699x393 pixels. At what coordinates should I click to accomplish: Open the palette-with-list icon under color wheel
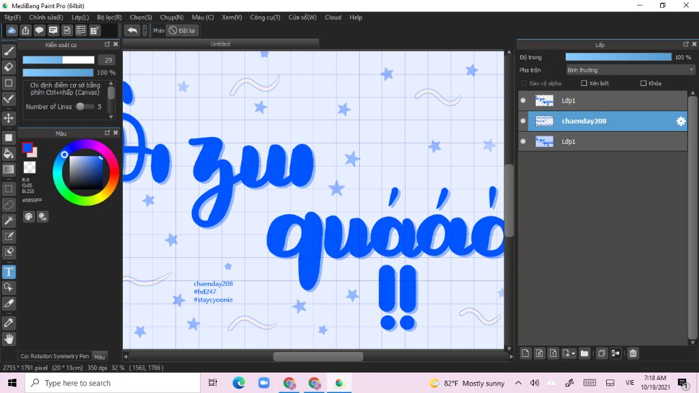[42, 216]
